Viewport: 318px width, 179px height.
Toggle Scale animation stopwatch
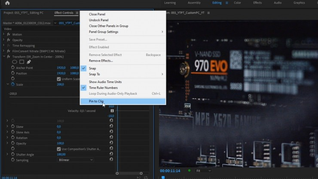(13, 84)
